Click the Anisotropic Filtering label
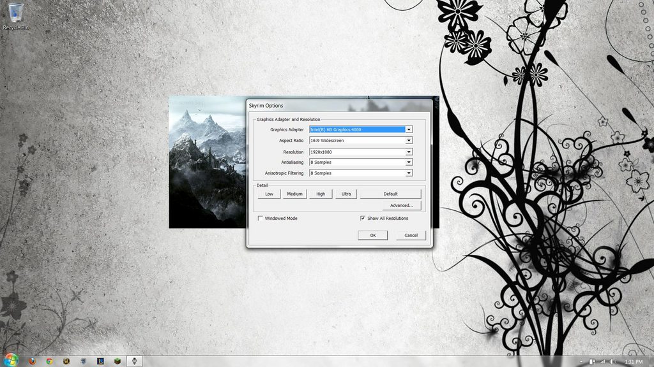The width and height of the screenshot is (654, 367). [x=284, y=173]
